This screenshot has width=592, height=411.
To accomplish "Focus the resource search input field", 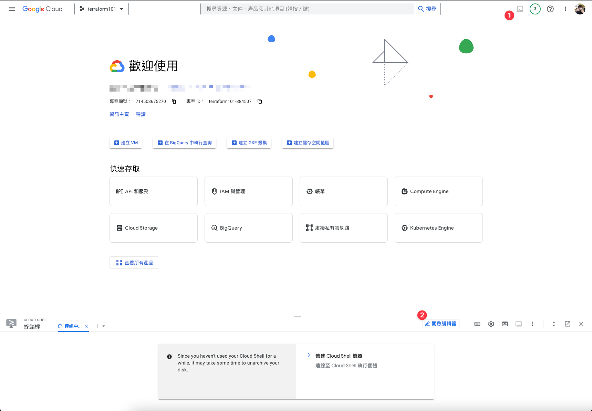I will [307, 9].
